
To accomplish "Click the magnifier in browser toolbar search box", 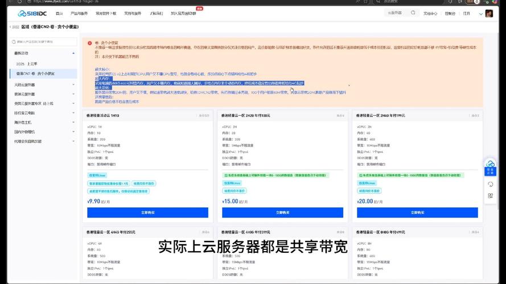I will pos(378,2).
